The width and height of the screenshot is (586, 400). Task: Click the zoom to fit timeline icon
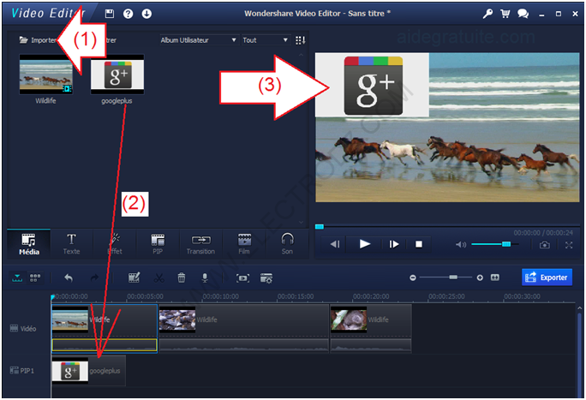pyautogui.click(x=495, y=278)
